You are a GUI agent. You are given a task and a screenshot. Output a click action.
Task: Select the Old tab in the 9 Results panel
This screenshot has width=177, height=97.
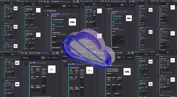[x=48, y=57]
